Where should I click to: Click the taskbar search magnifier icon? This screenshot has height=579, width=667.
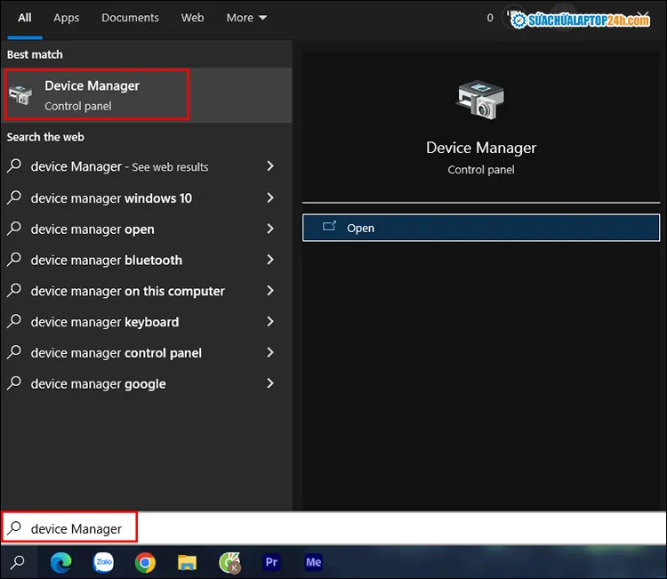coord(18,562)
